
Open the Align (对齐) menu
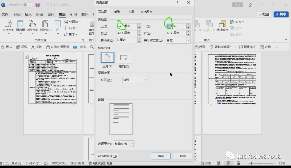coord(237,22)
